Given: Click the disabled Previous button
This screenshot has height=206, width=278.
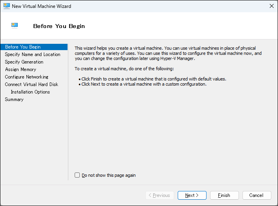Looking at the screenshot, I should coord(160,195).
